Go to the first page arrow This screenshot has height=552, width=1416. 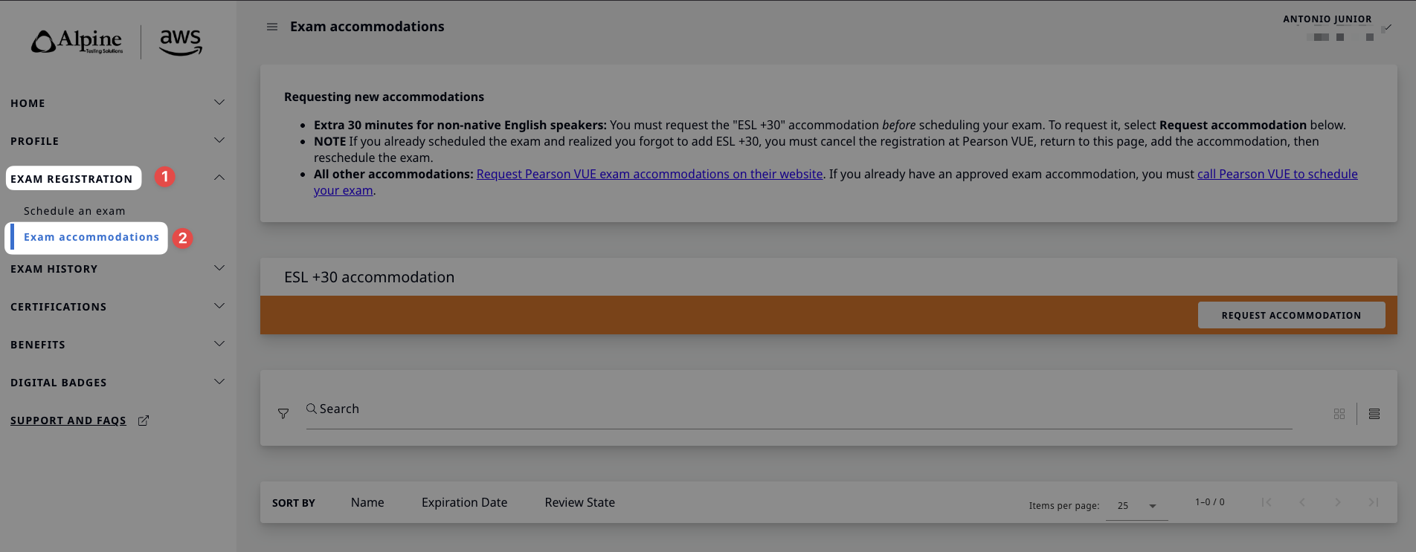pyautogui.click(x=1267, y=502)
